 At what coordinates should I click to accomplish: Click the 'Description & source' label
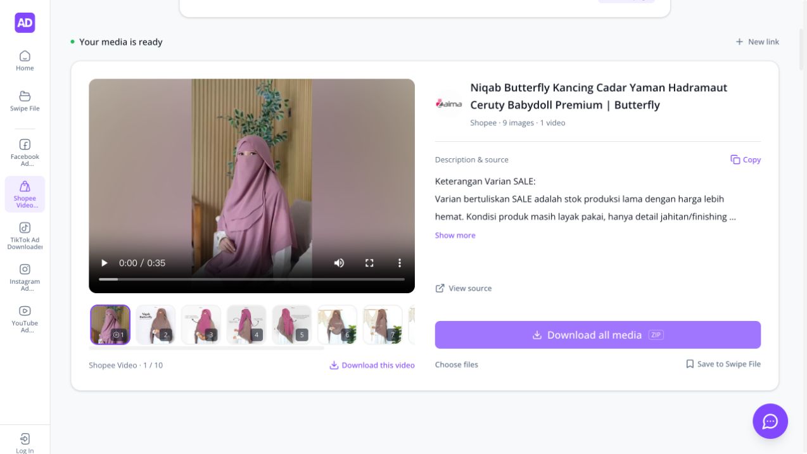click(x=472, y=160)
